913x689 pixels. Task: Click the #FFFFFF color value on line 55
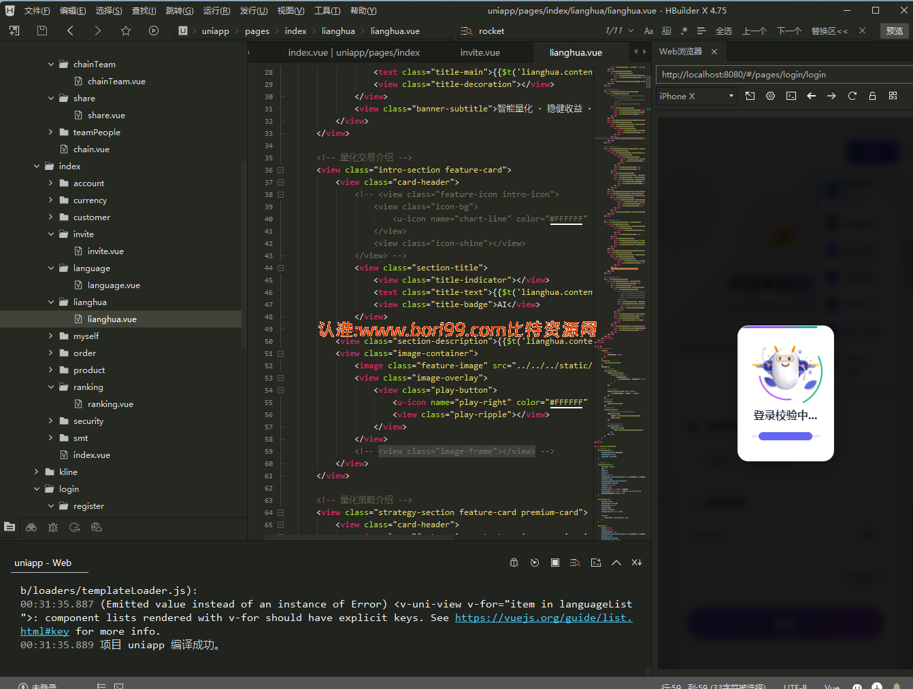(566, 402)
